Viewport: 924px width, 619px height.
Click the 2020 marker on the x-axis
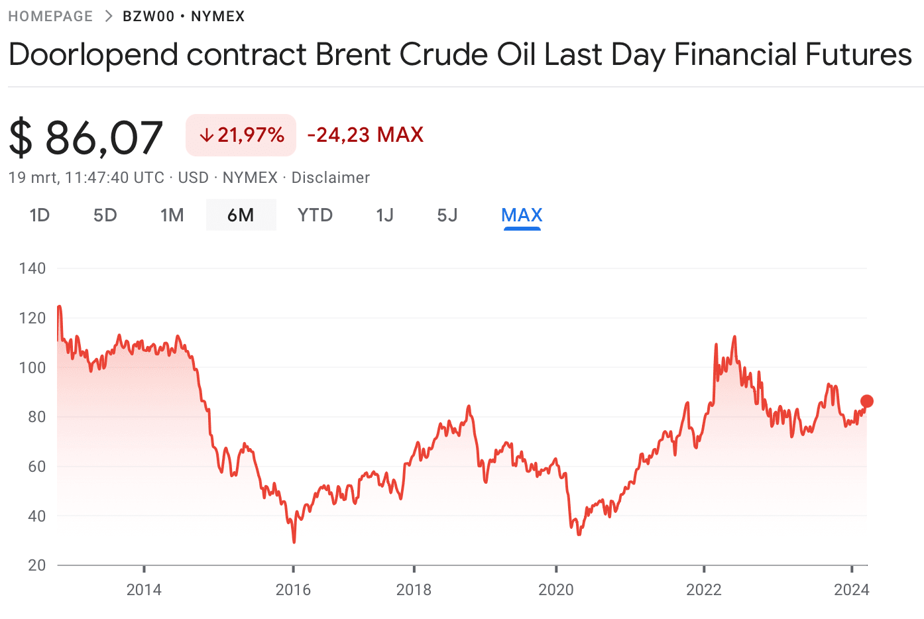pos(555,589)
